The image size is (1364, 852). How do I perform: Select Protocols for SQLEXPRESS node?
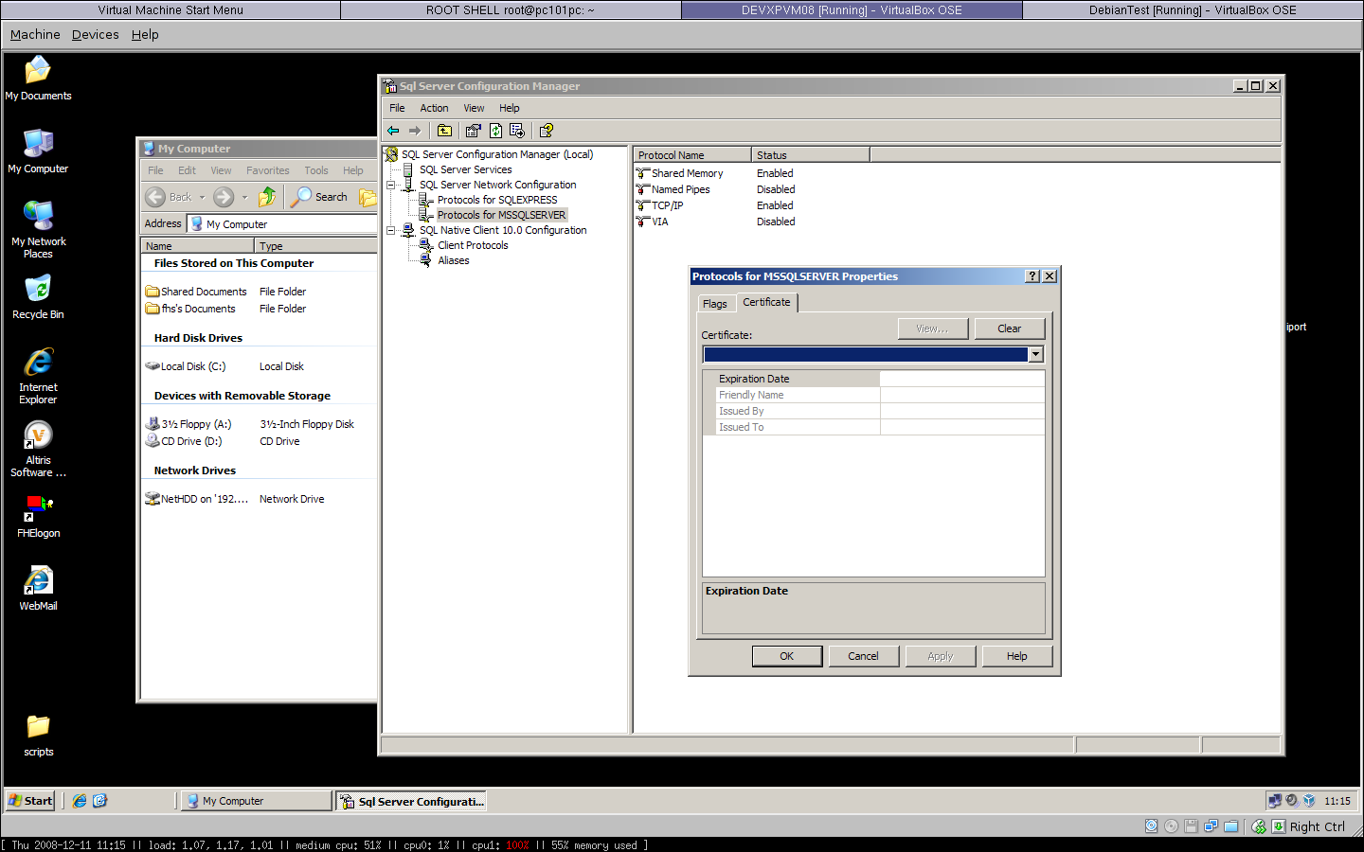(496, 200)
